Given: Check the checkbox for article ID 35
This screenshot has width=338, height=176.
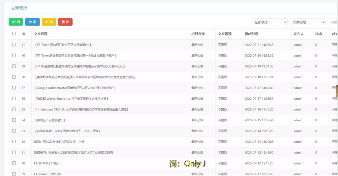Looking at the screenshot, I should point(13,109).
